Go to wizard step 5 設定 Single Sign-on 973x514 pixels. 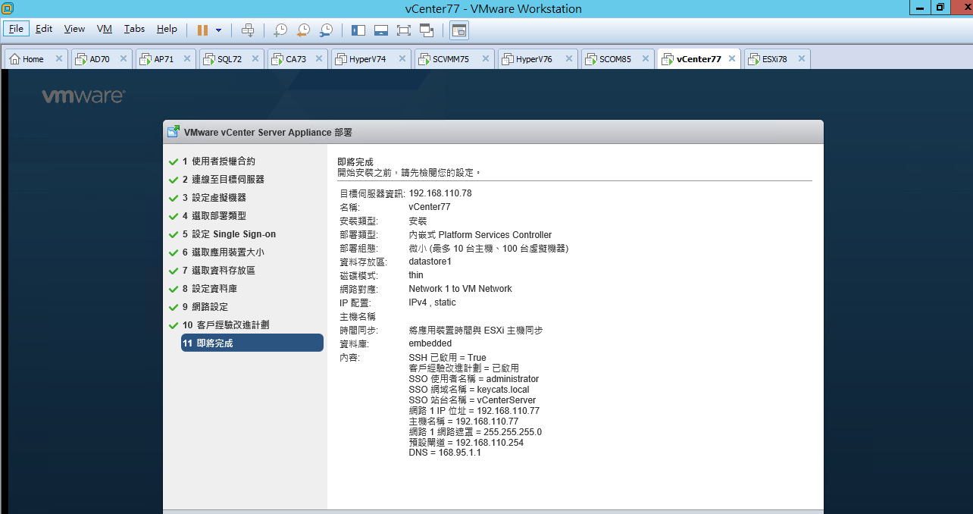(x=229, y=234)
